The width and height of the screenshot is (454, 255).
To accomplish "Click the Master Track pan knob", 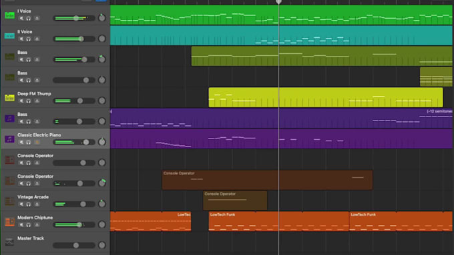I will pyautogui.click(x=102, y=245).
